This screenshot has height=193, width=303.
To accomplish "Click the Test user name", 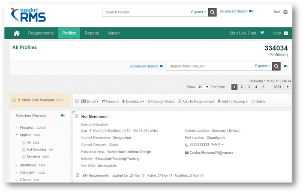I will point(276,12).
